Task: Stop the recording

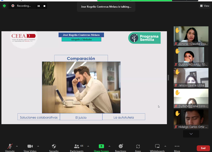Action: tap(44, 6)
